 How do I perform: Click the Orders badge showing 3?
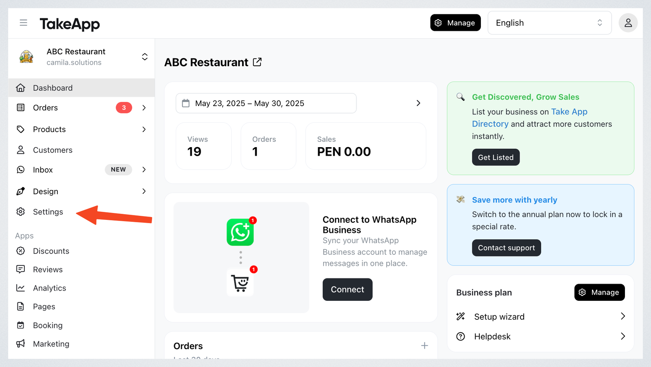coord(124,108)
